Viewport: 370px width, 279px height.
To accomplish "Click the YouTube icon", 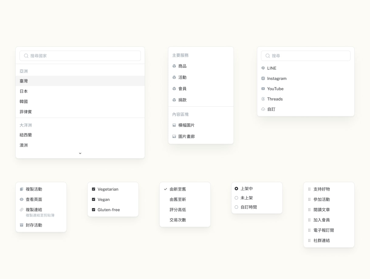I will [263, 89].
